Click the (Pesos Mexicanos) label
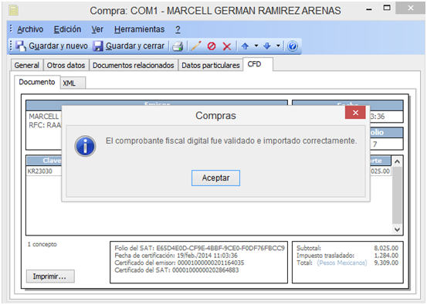 342,263
